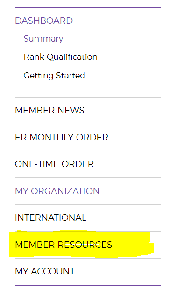Follow the Member News link
The image size is (169, 302).
49,111
